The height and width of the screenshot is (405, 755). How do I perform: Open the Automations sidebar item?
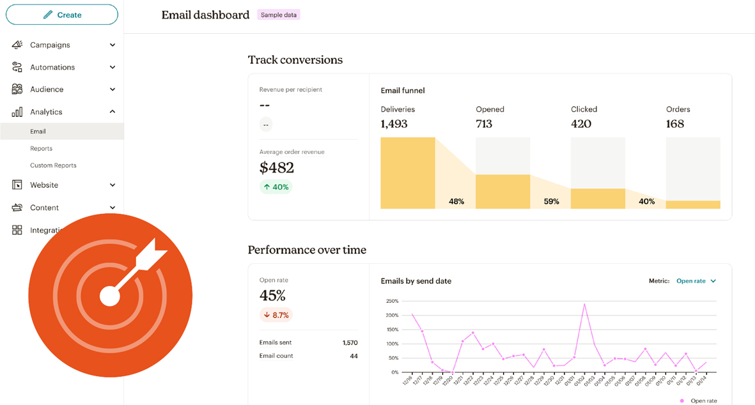[x=61, y=67]
